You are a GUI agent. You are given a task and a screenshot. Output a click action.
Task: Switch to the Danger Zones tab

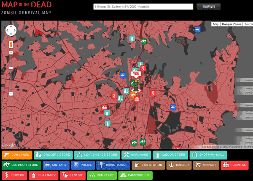coord(231,24)
